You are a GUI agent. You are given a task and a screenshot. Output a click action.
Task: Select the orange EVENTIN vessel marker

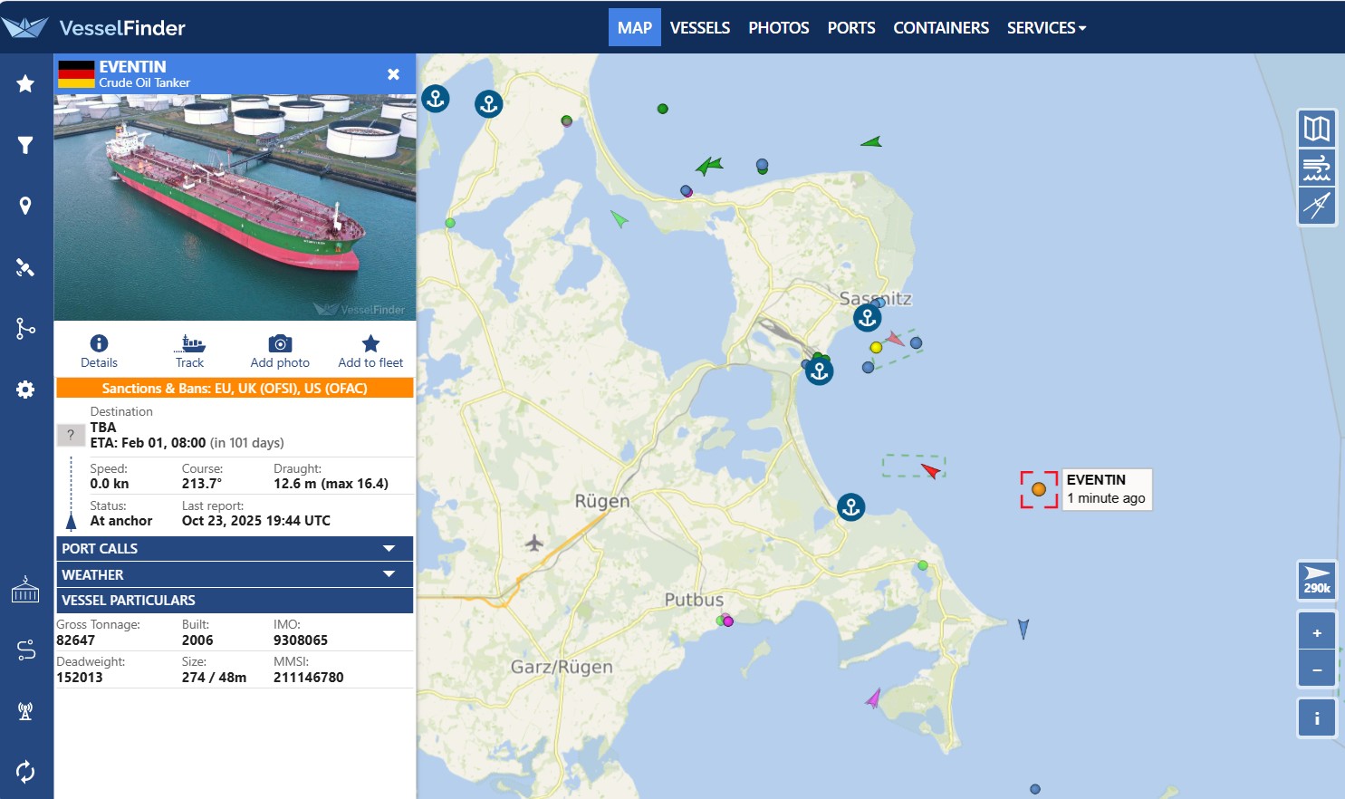(1039, 489)
